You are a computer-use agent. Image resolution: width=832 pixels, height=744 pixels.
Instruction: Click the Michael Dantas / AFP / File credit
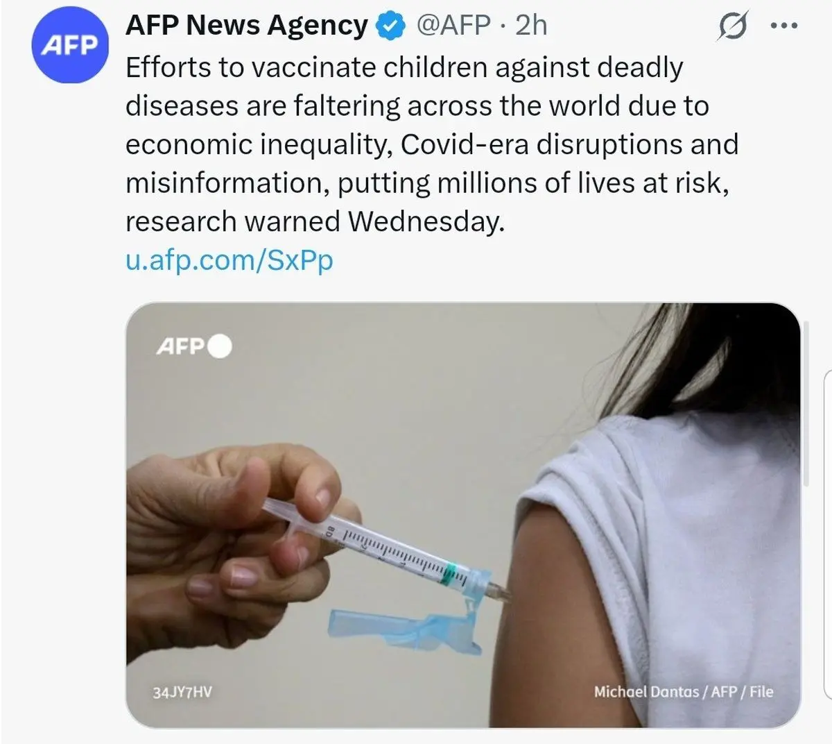pos(683,691)
